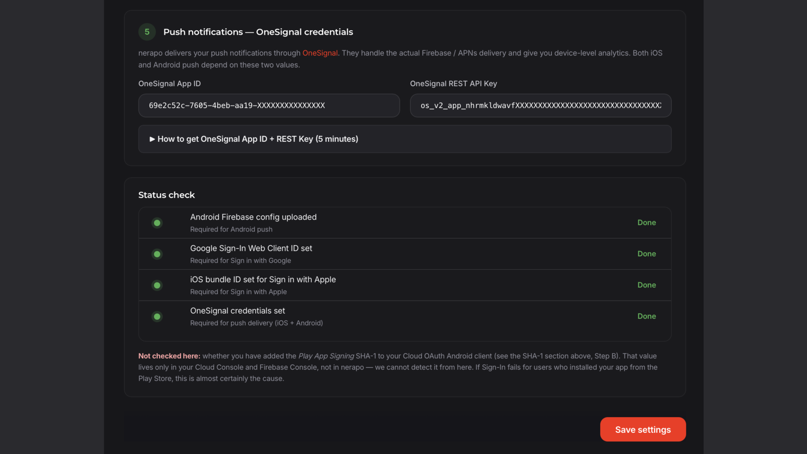Viewport: 807px width, 454px height.
Task: Click the OneSignal App ID input field
Action: pyautogui.click(x=269, y=105)
